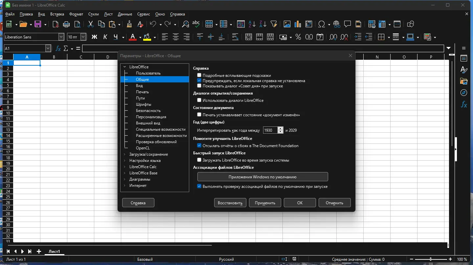
Task: Click Приложения Windows по умолчанию button
Action: (262, 177)
